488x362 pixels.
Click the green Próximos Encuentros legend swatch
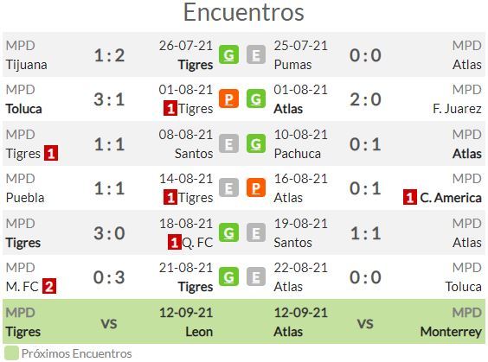11,353
